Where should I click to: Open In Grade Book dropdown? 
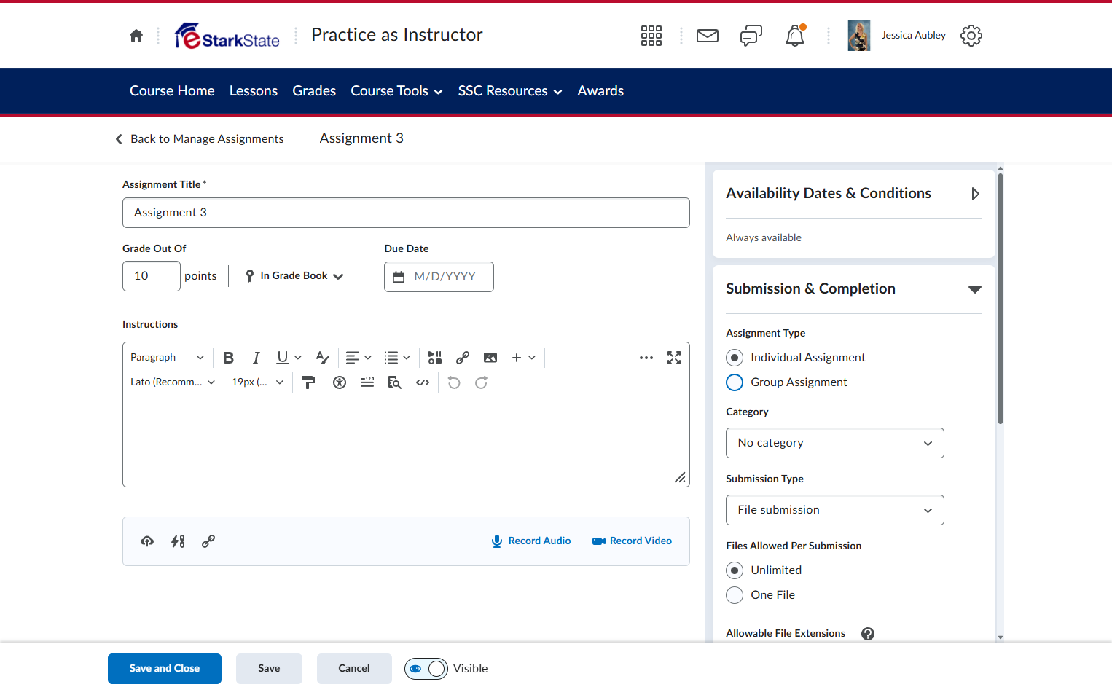294,276
